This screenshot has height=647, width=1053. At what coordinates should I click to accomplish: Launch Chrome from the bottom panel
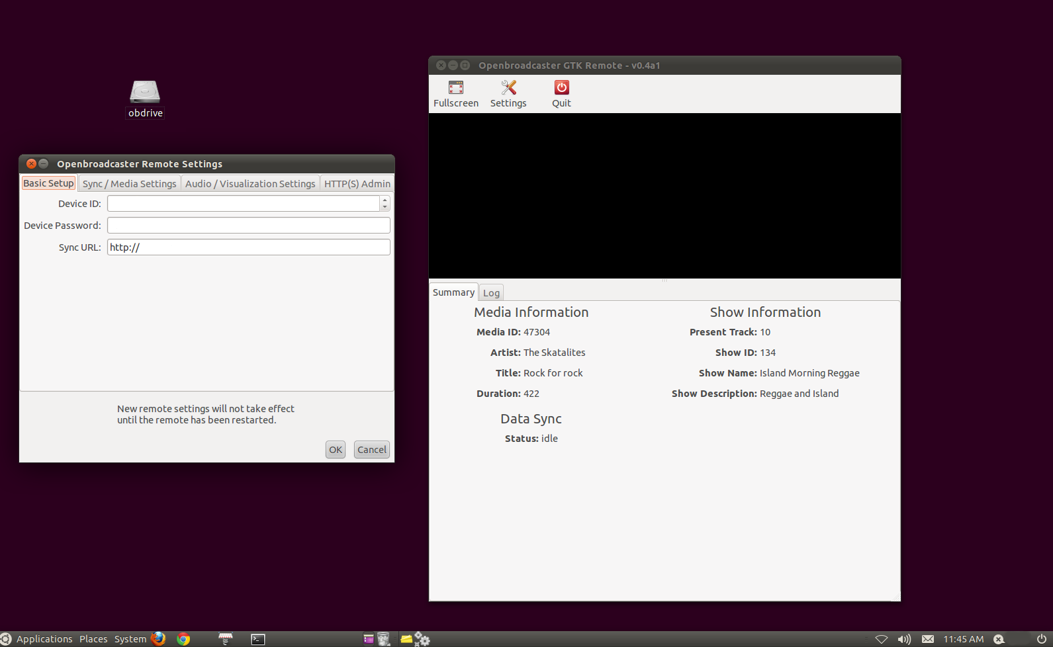pyautogui.click(x=183, y=638)
